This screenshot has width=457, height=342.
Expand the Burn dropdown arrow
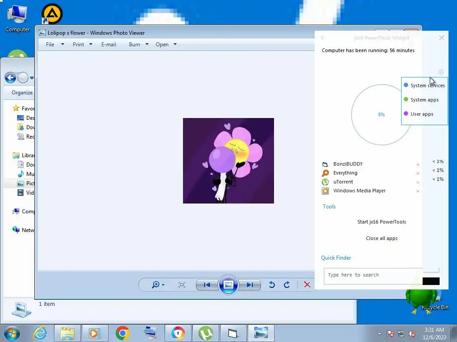[147, 44]
